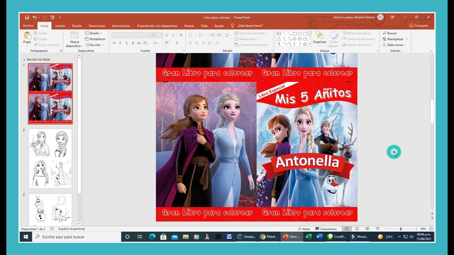Select slide 3 thumbnail with Olaf drawing
The height and width of the screenshot is (255, 454).
[50, 209]
